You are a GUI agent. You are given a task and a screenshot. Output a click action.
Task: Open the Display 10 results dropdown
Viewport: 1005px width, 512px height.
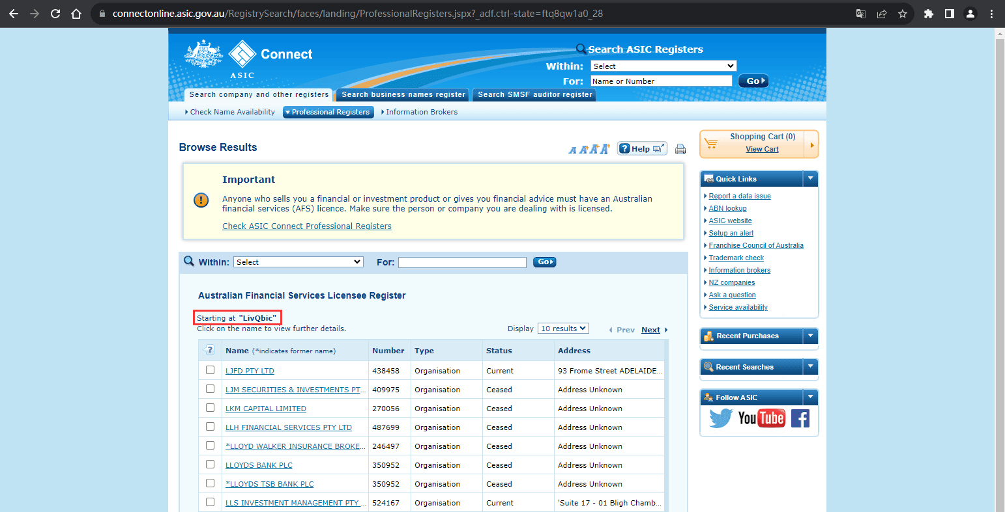point(564,329)
